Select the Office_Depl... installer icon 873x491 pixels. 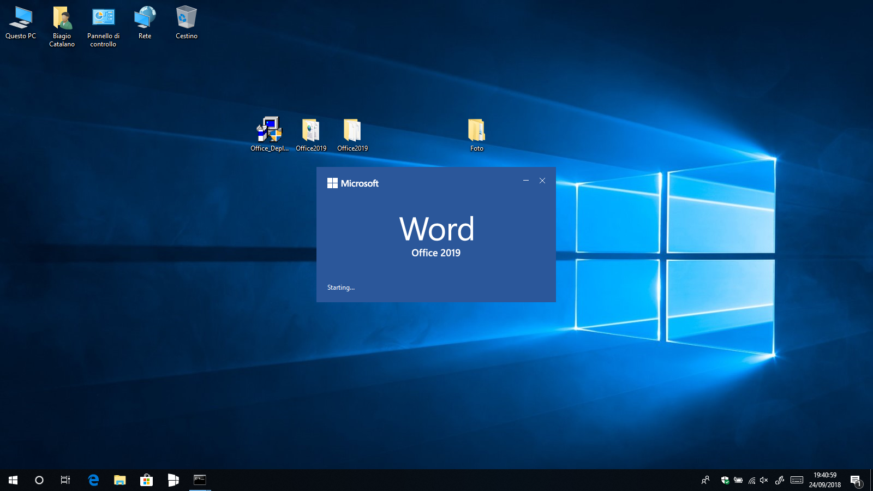click(269, 131)
